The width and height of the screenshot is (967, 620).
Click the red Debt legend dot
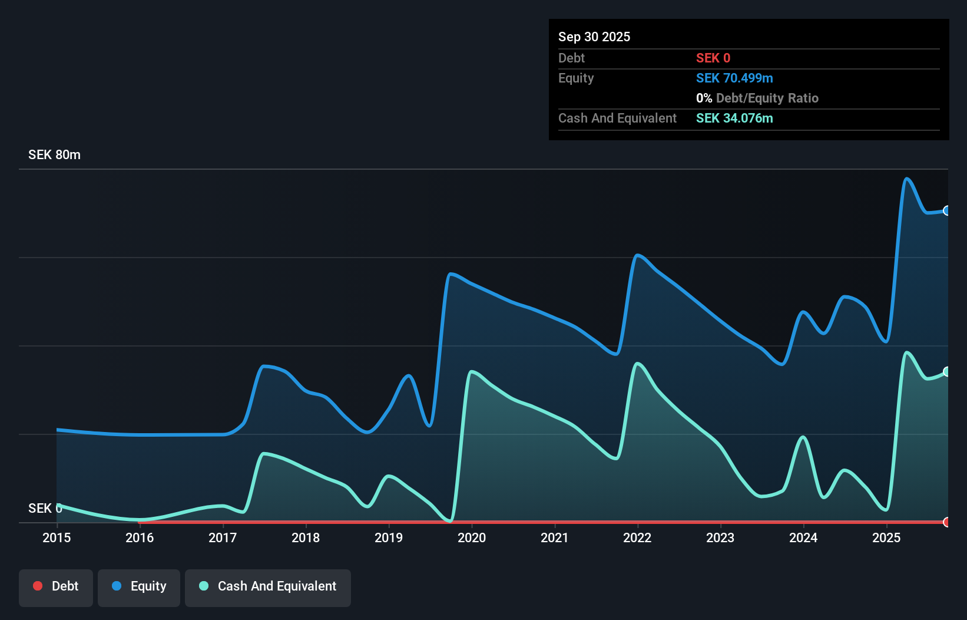(x=37, y=586)
